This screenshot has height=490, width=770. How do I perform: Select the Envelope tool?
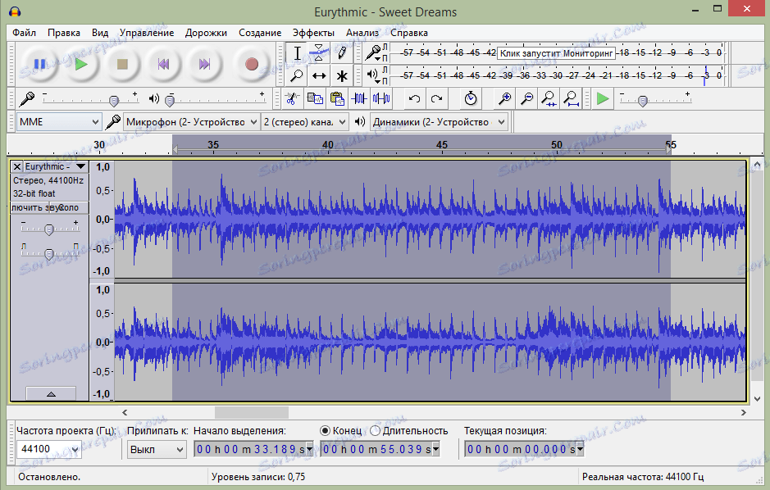318,52
